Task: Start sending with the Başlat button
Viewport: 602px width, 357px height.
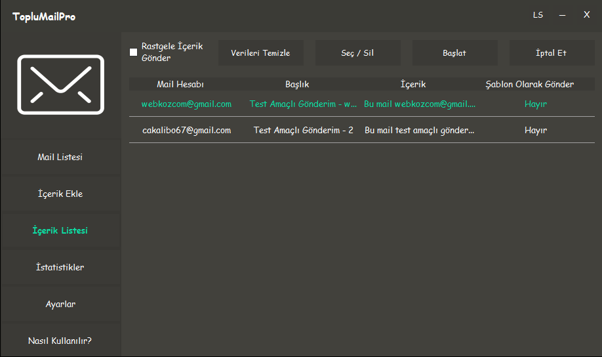Action: coord(454,53)
